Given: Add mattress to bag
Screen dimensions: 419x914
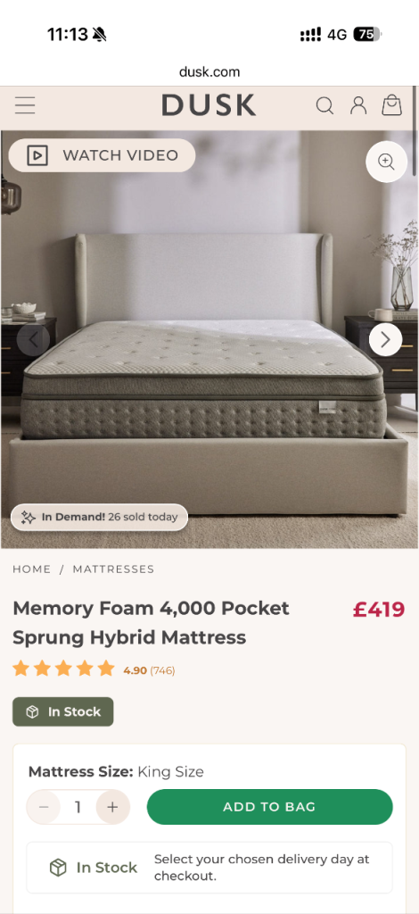Looking at the screenshot, I should pyautogui.click(x=269, y=807).
